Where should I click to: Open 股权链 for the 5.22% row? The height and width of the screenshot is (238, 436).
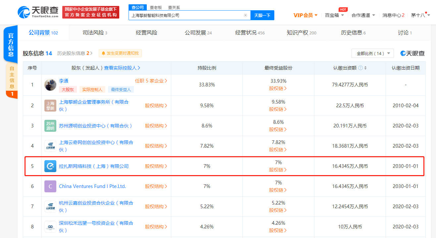click(278, 210)
